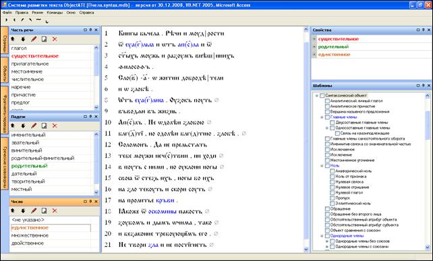This screenshot has height=261, width=433.
Task: Click blue word крьви in line 17
Action: click(x=165, y=200)
